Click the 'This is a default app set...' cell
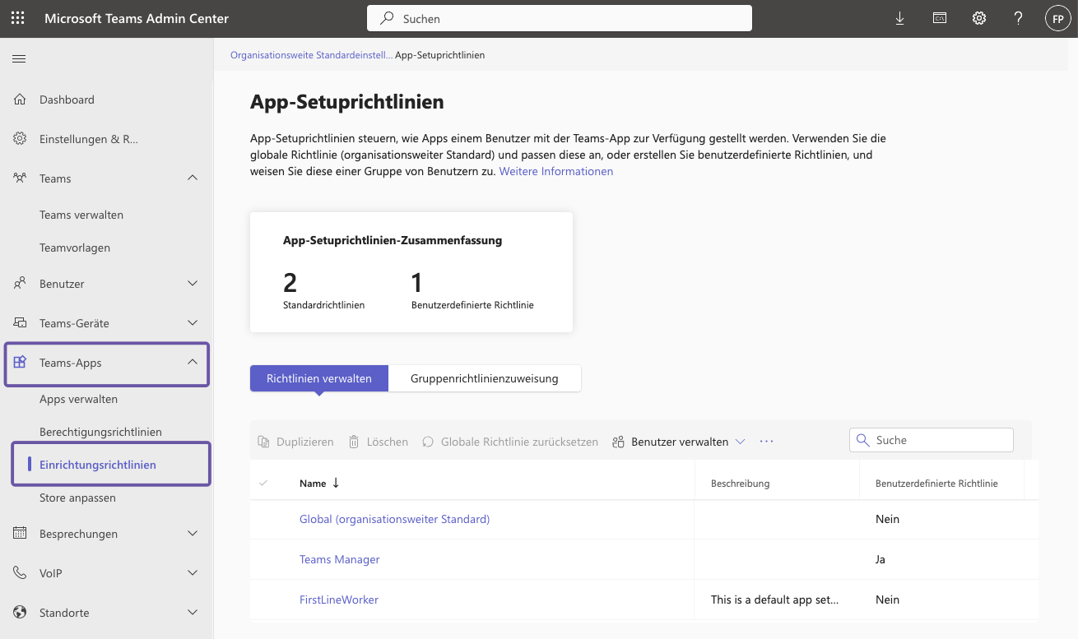 [775, 600]
